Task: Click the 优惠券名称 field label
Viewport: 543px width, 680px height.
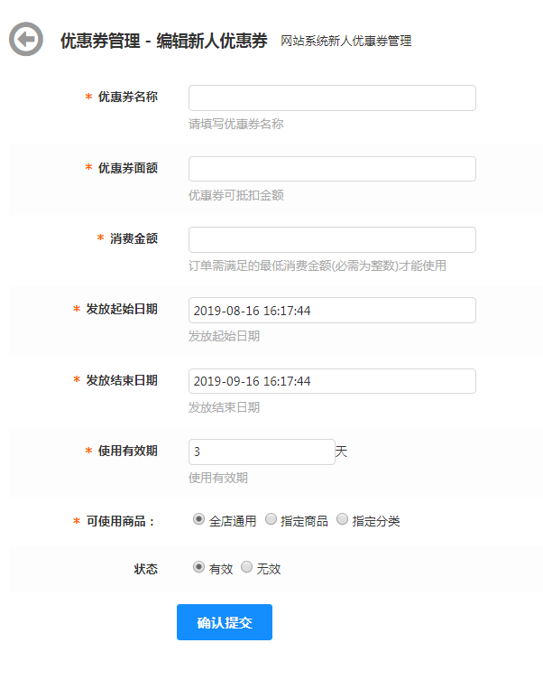Action: [127, 97]
